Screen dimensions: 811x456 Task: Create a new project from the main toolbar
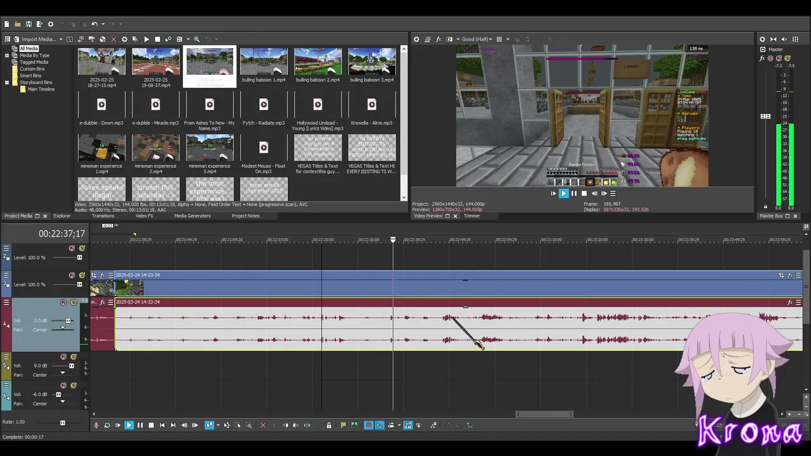(6, 24)
